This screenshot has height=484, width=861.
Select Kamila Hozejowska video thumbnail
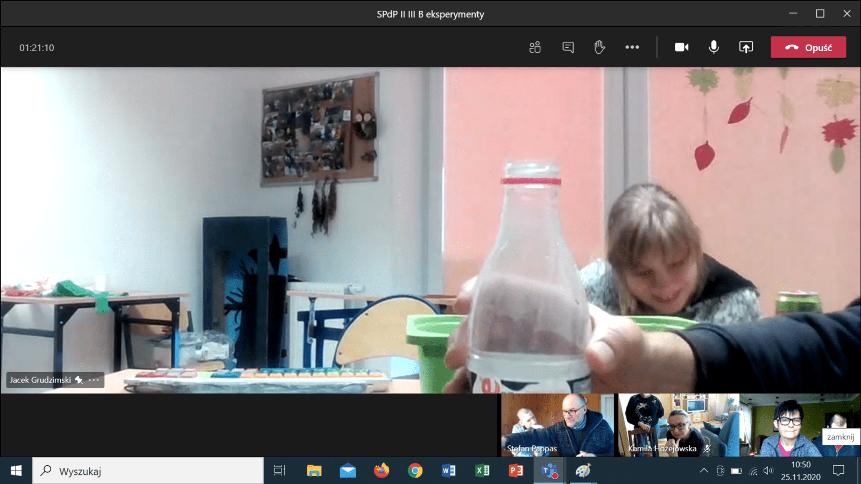click(679, 425)
